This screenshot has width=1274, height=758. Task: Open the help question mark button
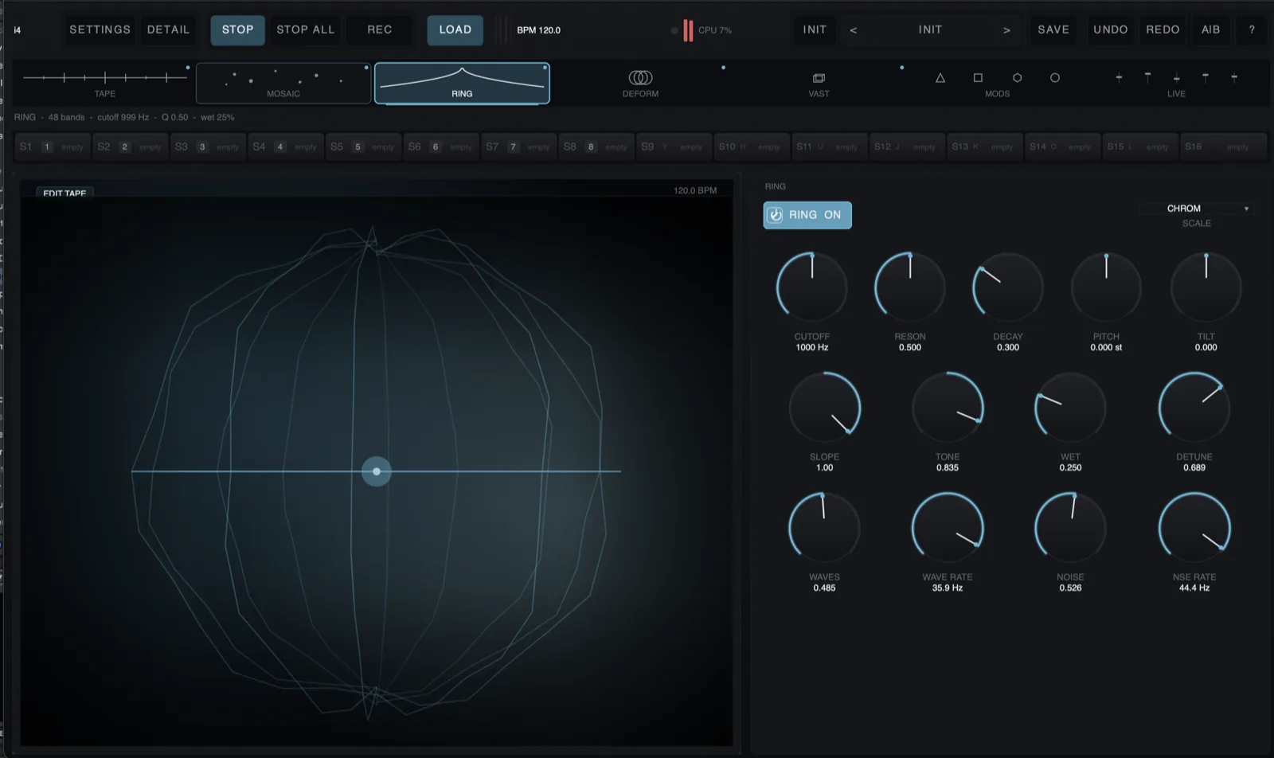(1252, 29)
